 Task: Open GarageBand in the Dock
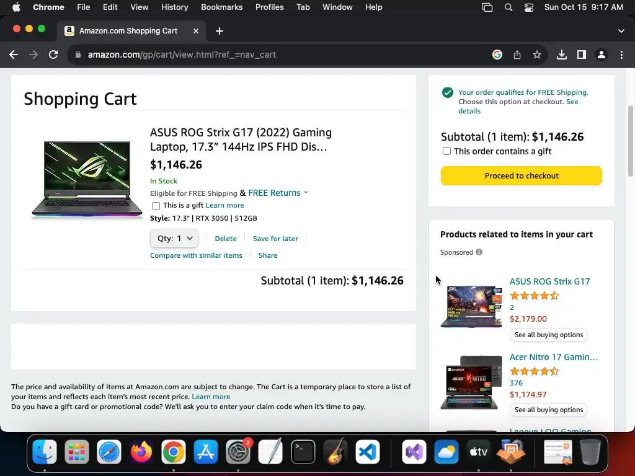[x=335, y=452]
